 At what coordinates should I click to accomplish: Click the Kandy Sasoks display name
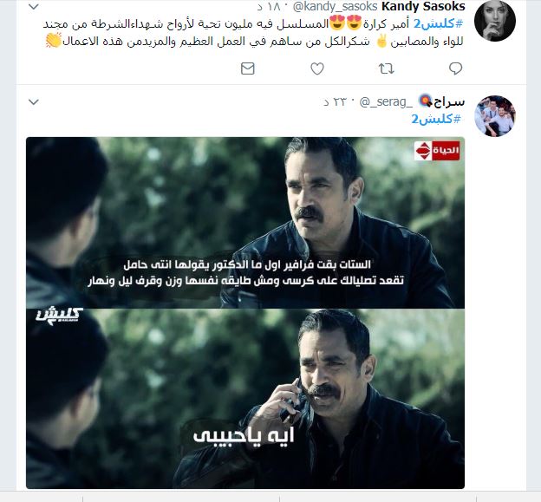(x=423, y=7)
